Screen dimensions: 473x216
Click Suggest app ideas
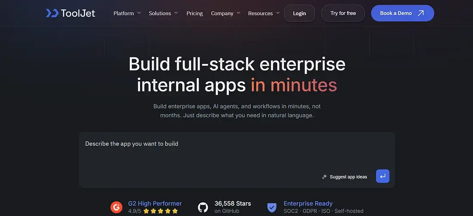point(348,177)
